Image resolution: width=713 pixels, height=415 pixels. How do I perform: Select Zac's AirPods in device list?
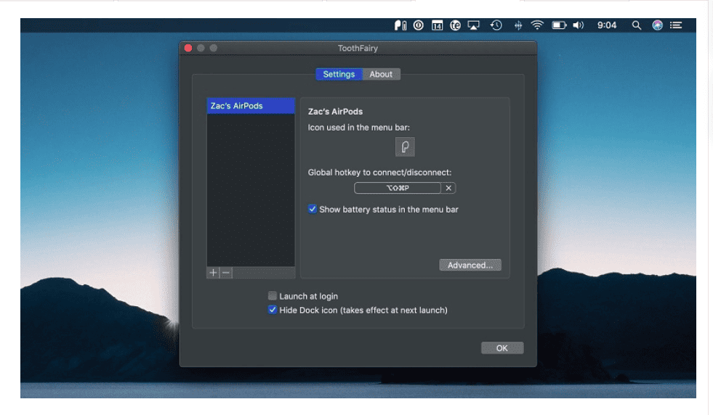(251, 106)
